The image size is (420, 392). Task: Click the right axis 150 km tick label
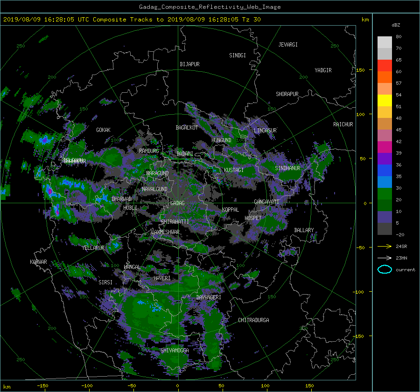pos(361,70)
